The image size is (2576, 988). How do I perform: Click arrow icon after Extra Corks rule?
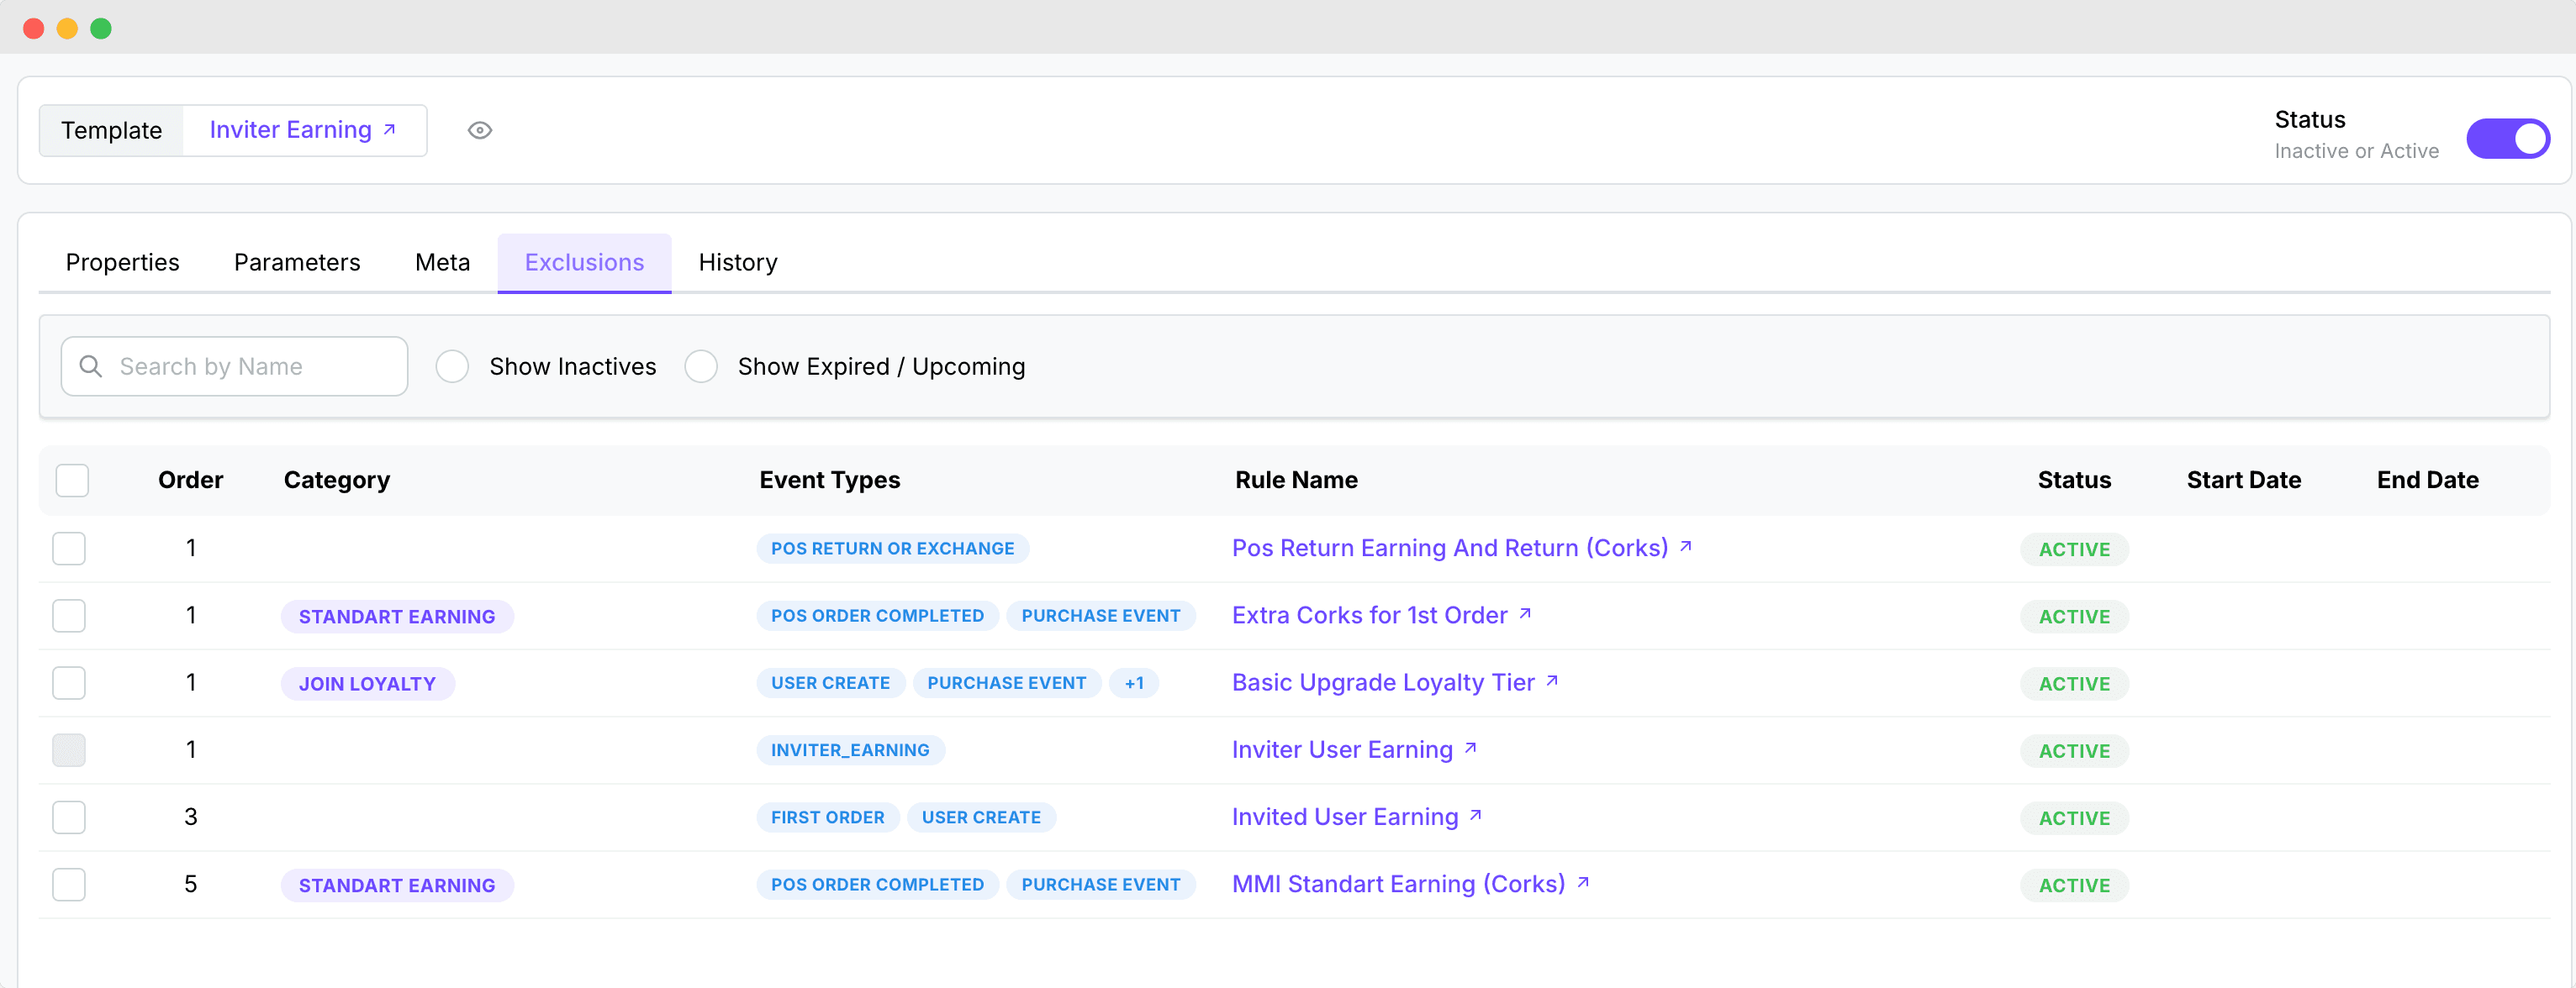(1525, 613)
